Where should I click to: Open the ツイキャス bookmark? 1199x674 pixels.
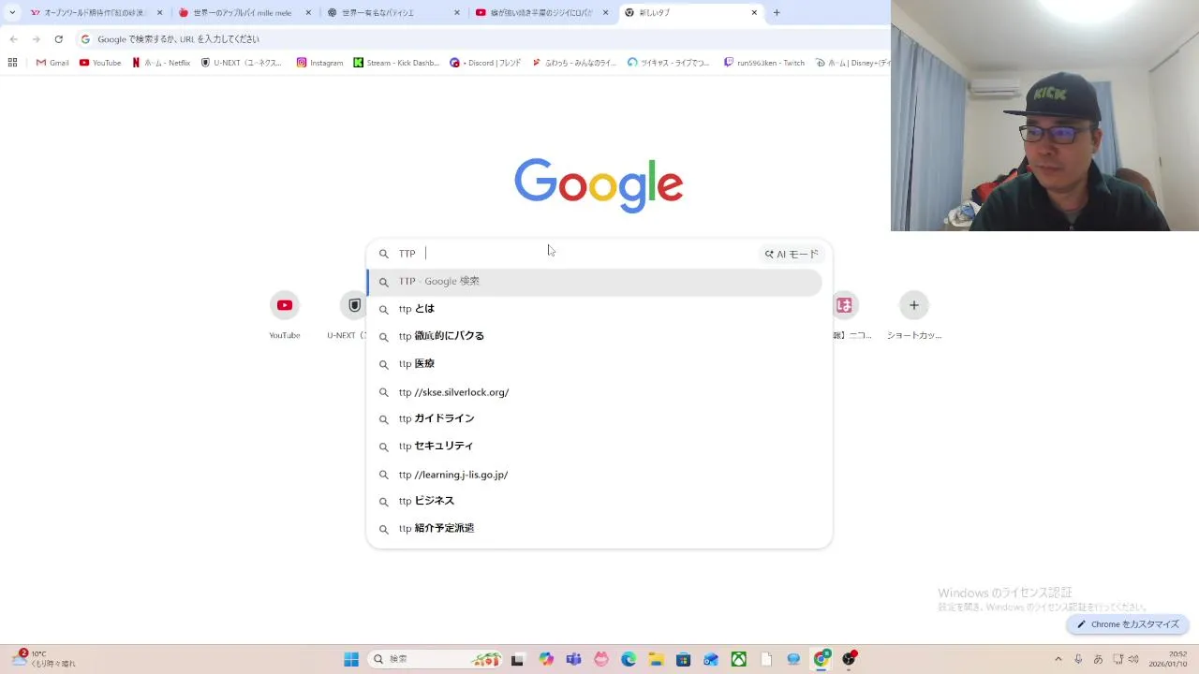669,63
